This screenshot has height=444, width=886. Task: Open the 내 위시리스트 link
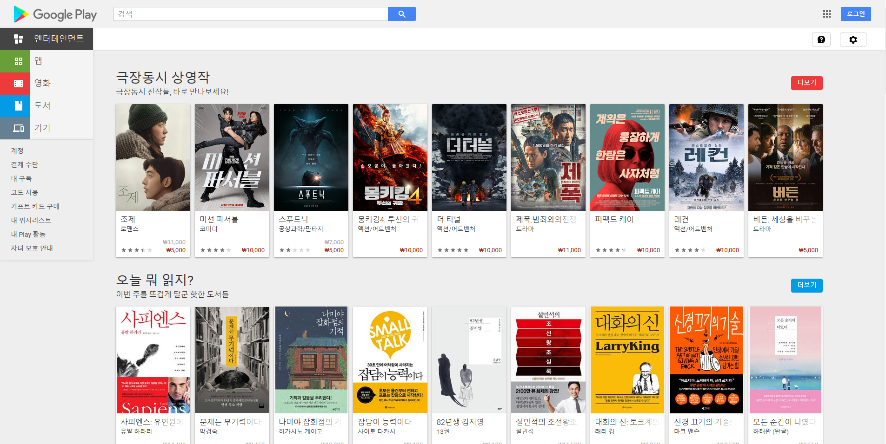(31, 220)
